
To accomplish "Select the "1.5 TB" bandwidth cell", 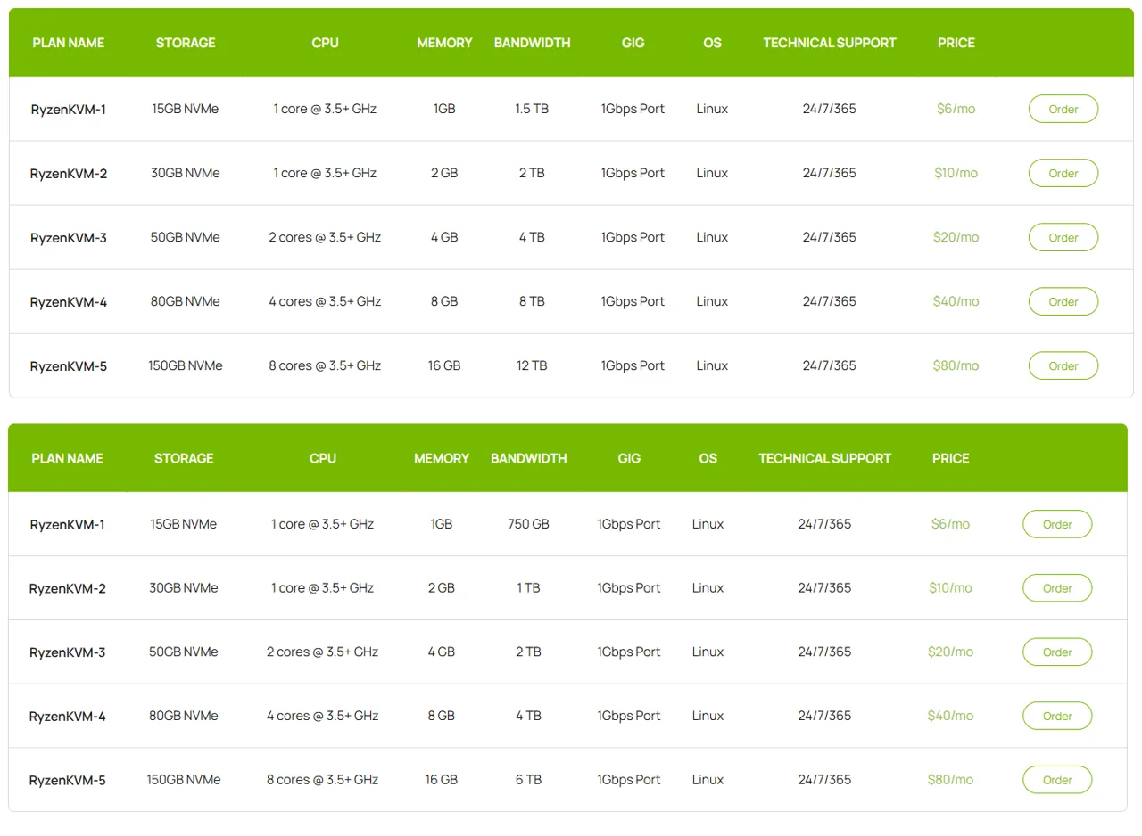I will tap(532, 109).
